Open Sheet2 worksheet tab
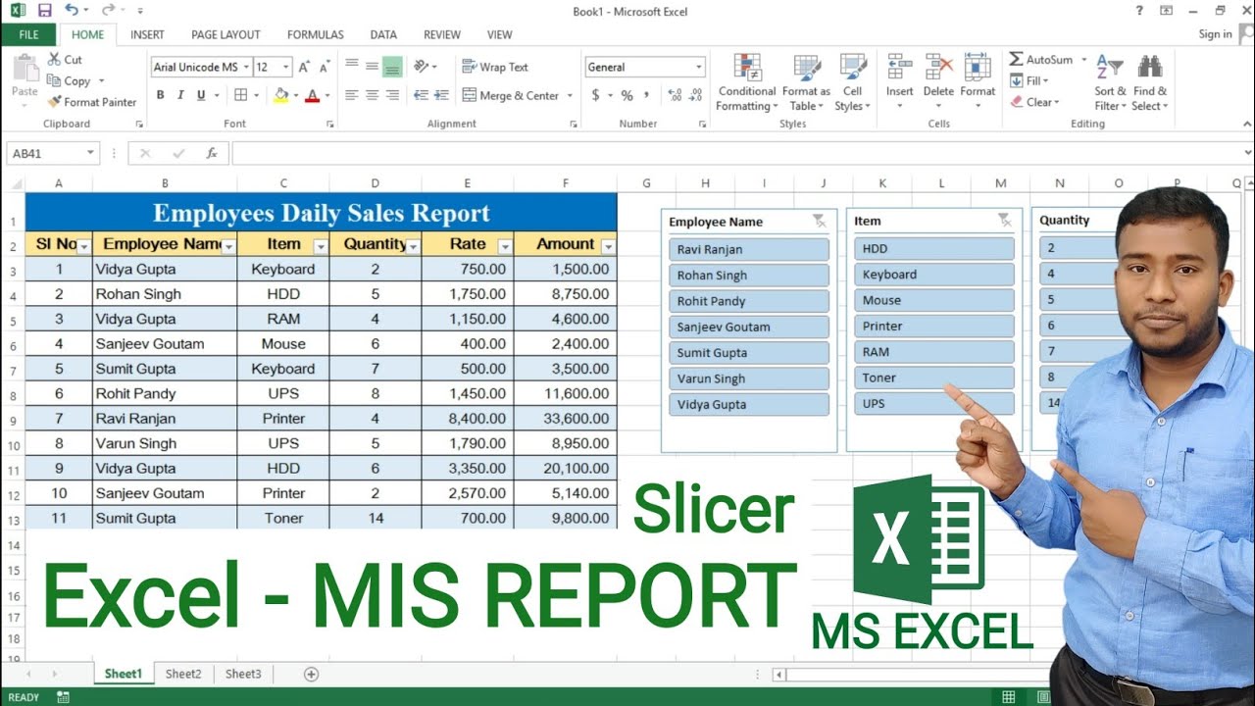 tap(182, 674)
